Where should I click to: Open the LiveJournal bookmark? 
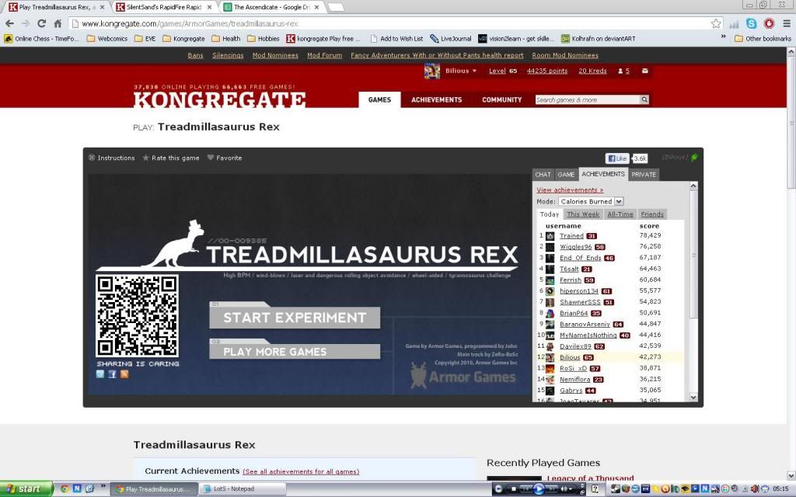pyautogui.click(x=451, y=39)
